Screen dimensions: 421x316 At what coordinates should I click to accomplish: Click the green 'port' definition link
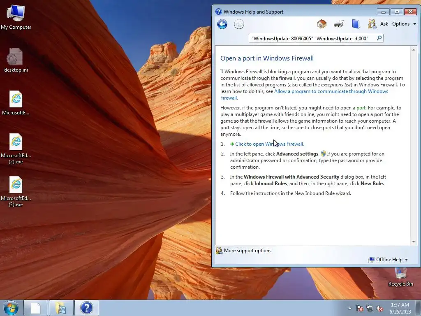(x=361, y=108)
